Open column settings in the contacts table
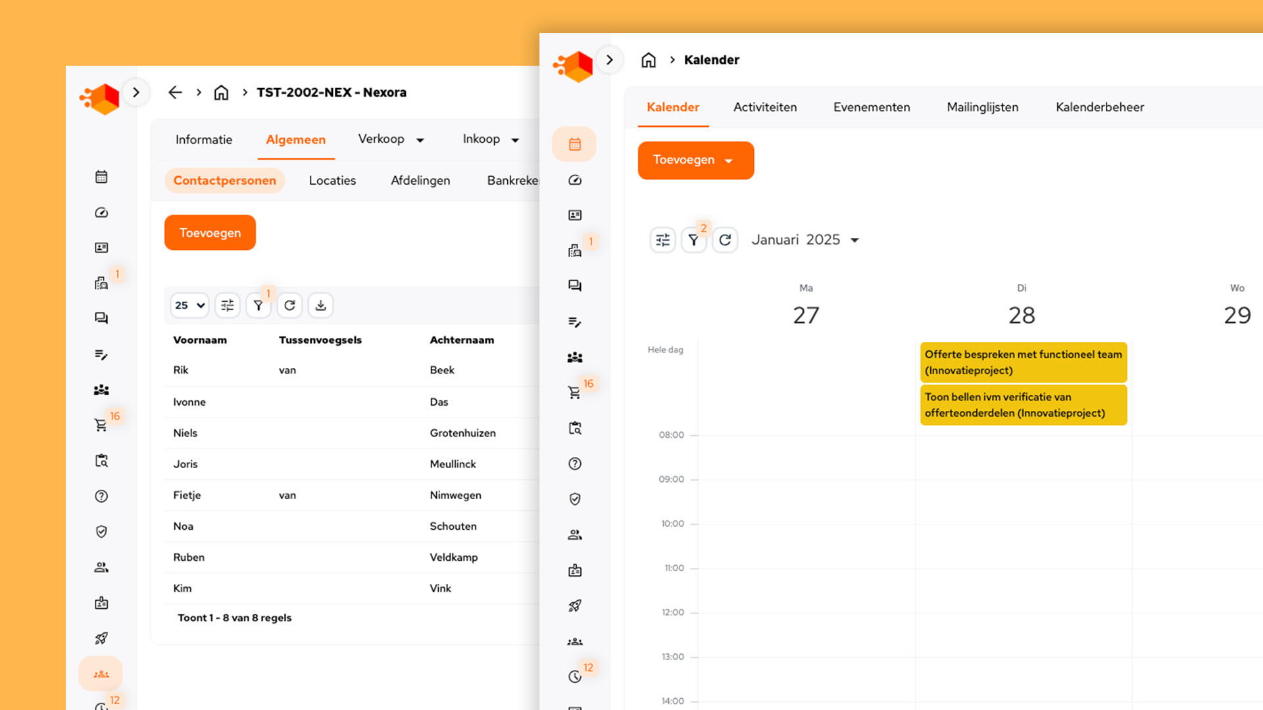 pyautogui.click(x=227, y=306)
